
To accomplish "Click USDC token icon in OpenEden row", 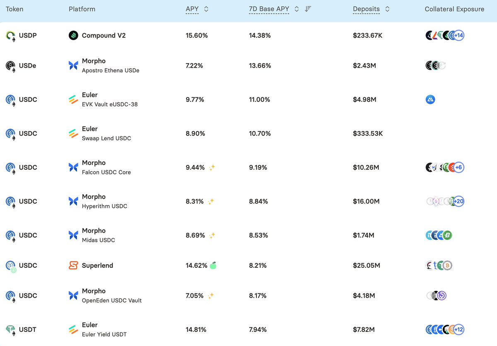I will pos(11,296).
